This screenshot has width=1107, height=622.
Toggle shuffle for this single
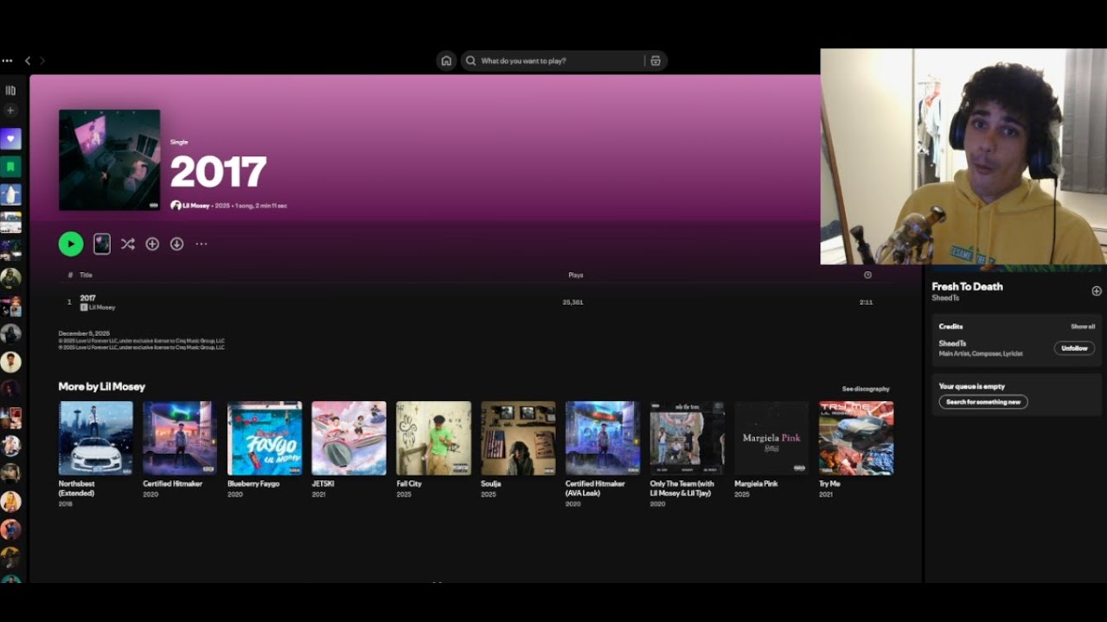coord(127,244)
